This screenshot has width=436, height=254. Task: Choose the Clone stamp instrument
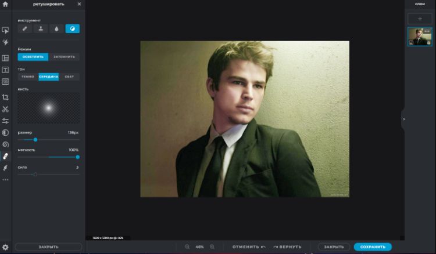(41, 28)
